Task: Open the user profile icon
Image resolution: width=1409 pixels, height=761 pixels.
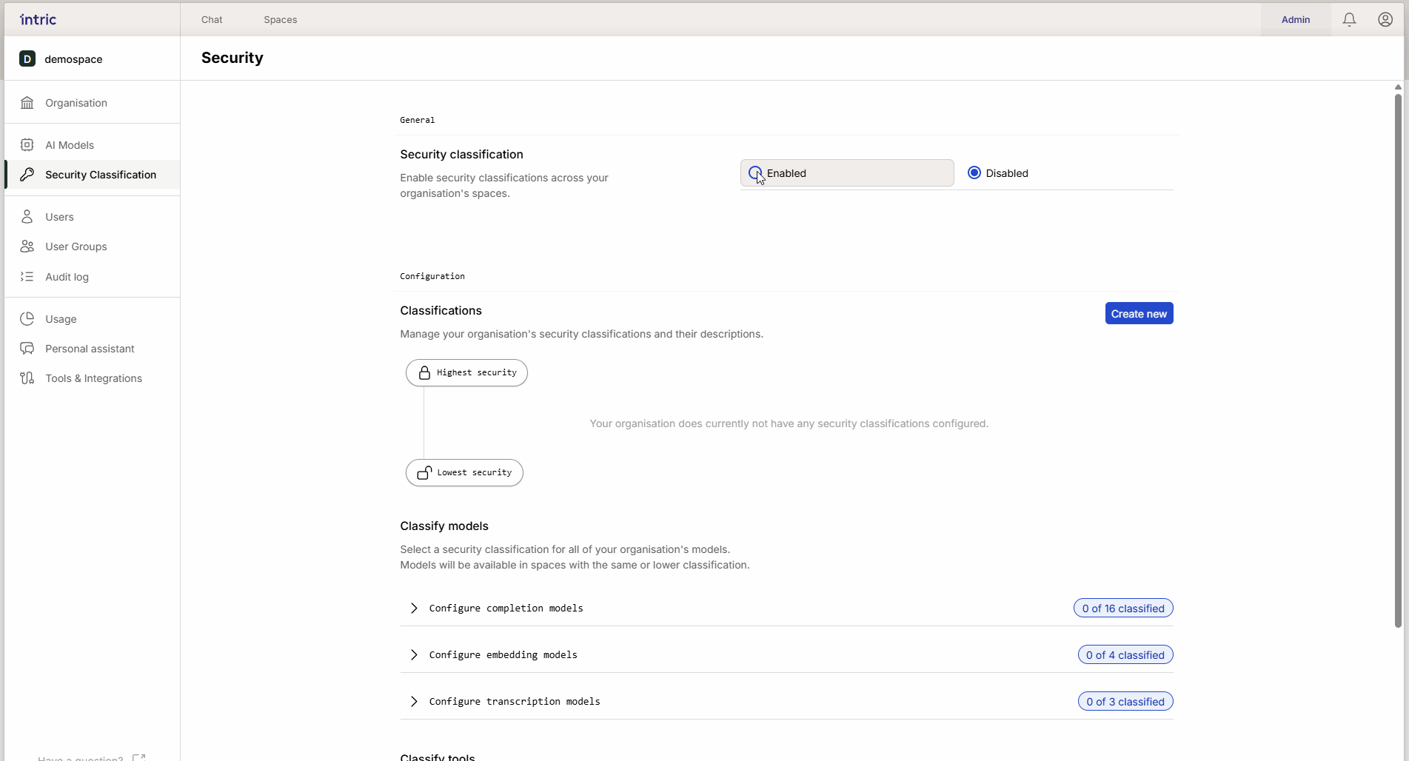Action: click(x=1385, y=20)
